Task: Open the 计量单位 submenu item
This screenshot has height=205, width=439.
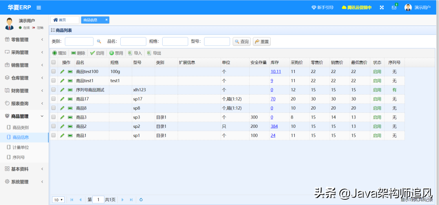Action: click(24, 147)
